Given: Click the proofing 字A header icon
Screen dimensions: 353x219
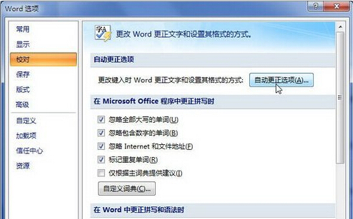Looking at the screenshot, I should tap(103, 33).
